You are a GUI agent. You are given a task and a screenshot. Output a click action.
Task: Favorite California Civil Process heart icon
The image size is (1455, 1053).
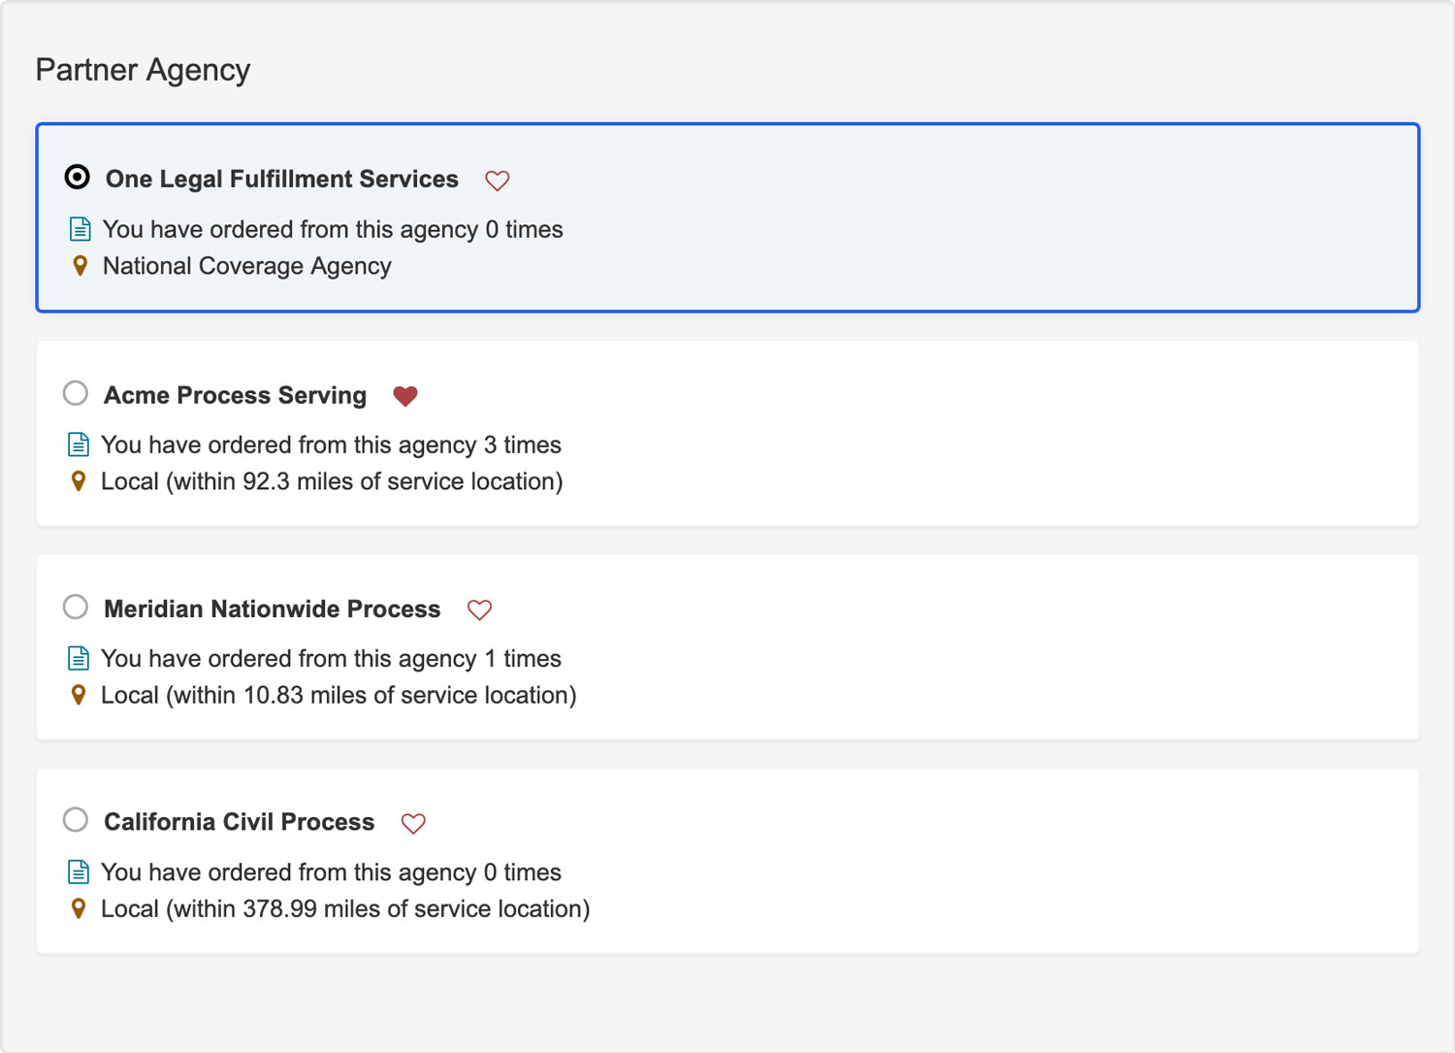tap(413, 823)
